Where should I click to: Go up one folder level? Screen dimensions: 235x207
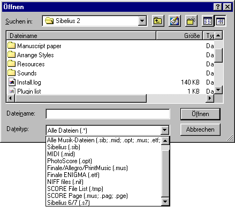[x=158, y=21]
